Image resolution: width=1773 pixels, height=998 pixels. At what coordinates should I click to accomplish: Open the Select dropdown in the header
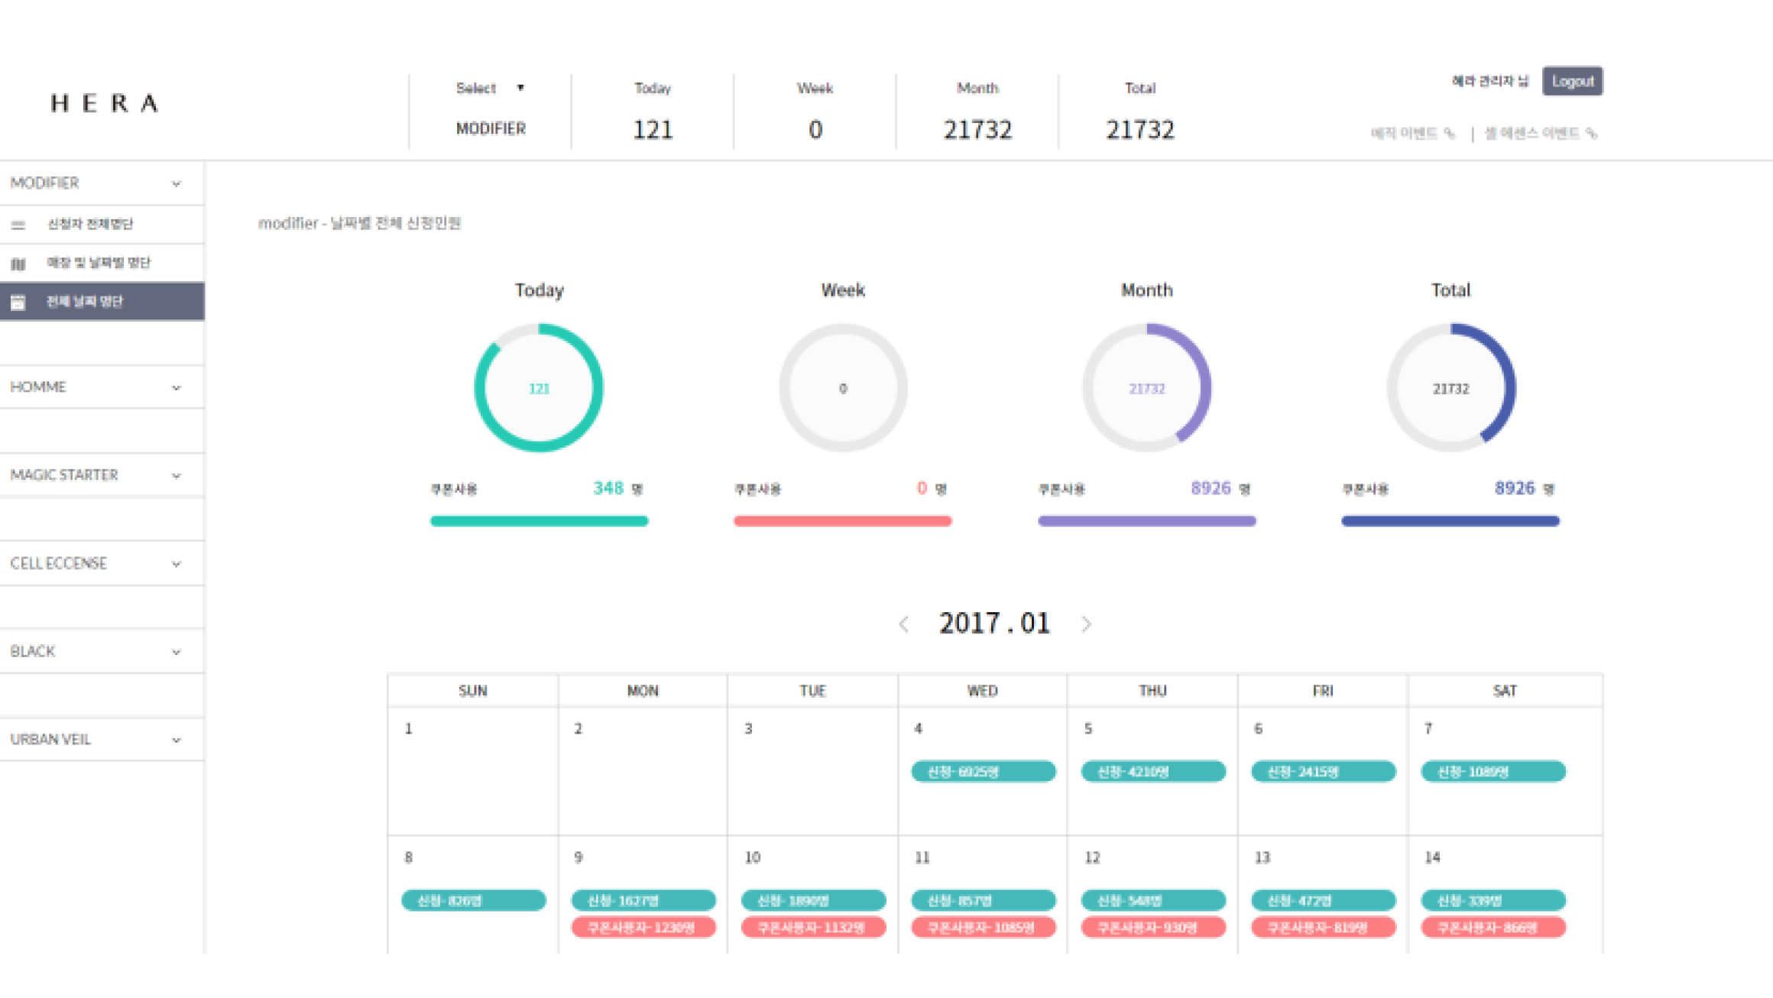pos(490,88)
